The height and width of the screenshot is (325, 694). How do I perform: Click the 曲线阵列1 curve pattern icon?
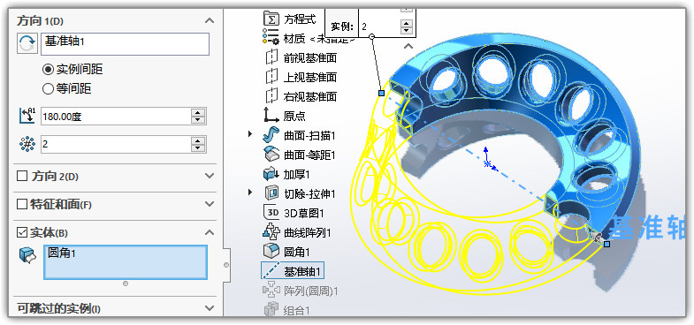tap(271, 232)
